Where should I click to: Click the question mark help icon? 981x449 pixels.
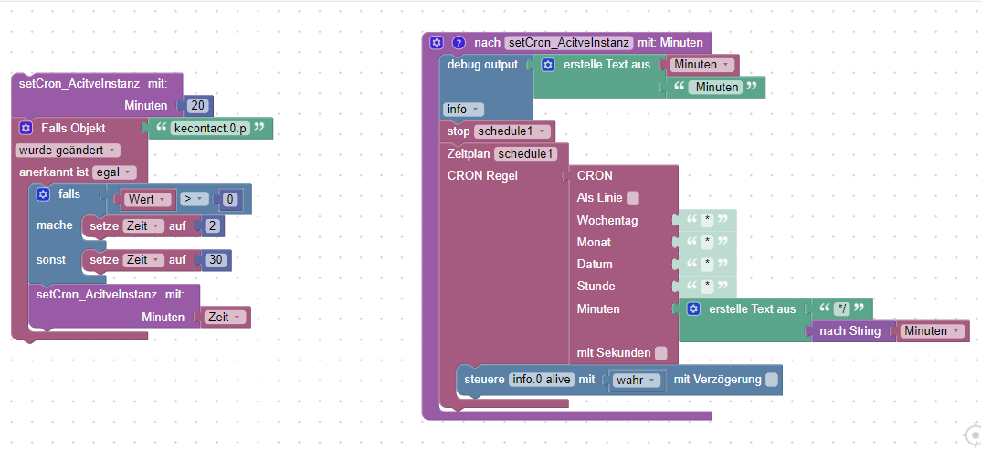point(459,43)
